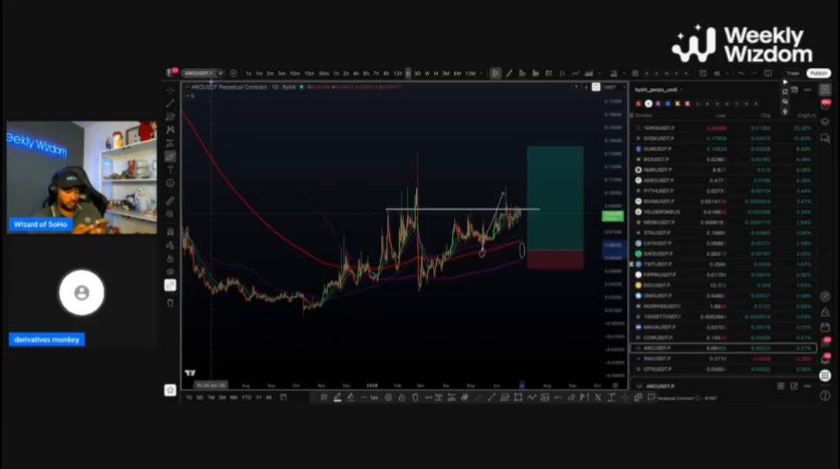Screen dimensions: 840x469
Task: Open the Fibonacci retracement tools
Action: [x=171, y=116]
